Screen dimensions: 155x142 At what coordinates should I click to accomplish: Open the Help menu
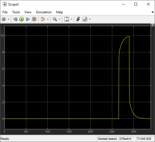pos(59,12)
